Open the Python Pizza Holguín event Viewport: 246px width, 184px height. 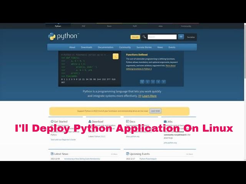coord(148,159)
